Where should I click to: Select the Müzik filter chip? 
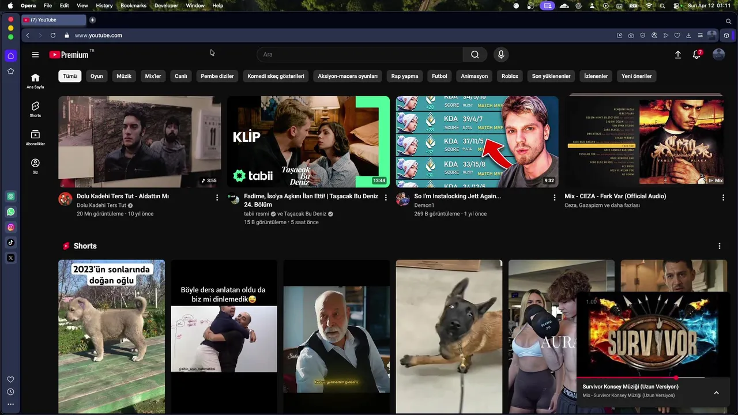click(124, 76)
